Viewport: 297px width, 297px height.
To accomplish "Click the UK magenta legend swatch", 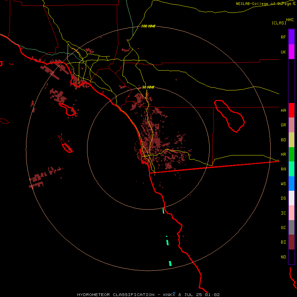I will pyautogui.click(x=291, y=52).
